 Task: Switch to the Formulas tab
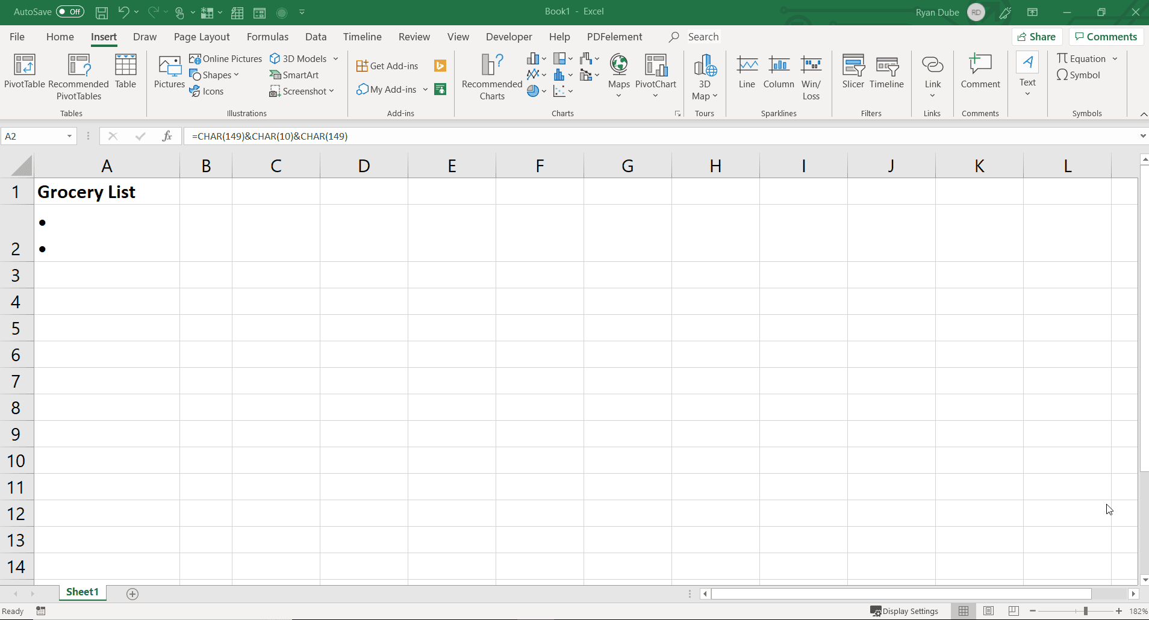pyautogui.click(x=268, y=37)
